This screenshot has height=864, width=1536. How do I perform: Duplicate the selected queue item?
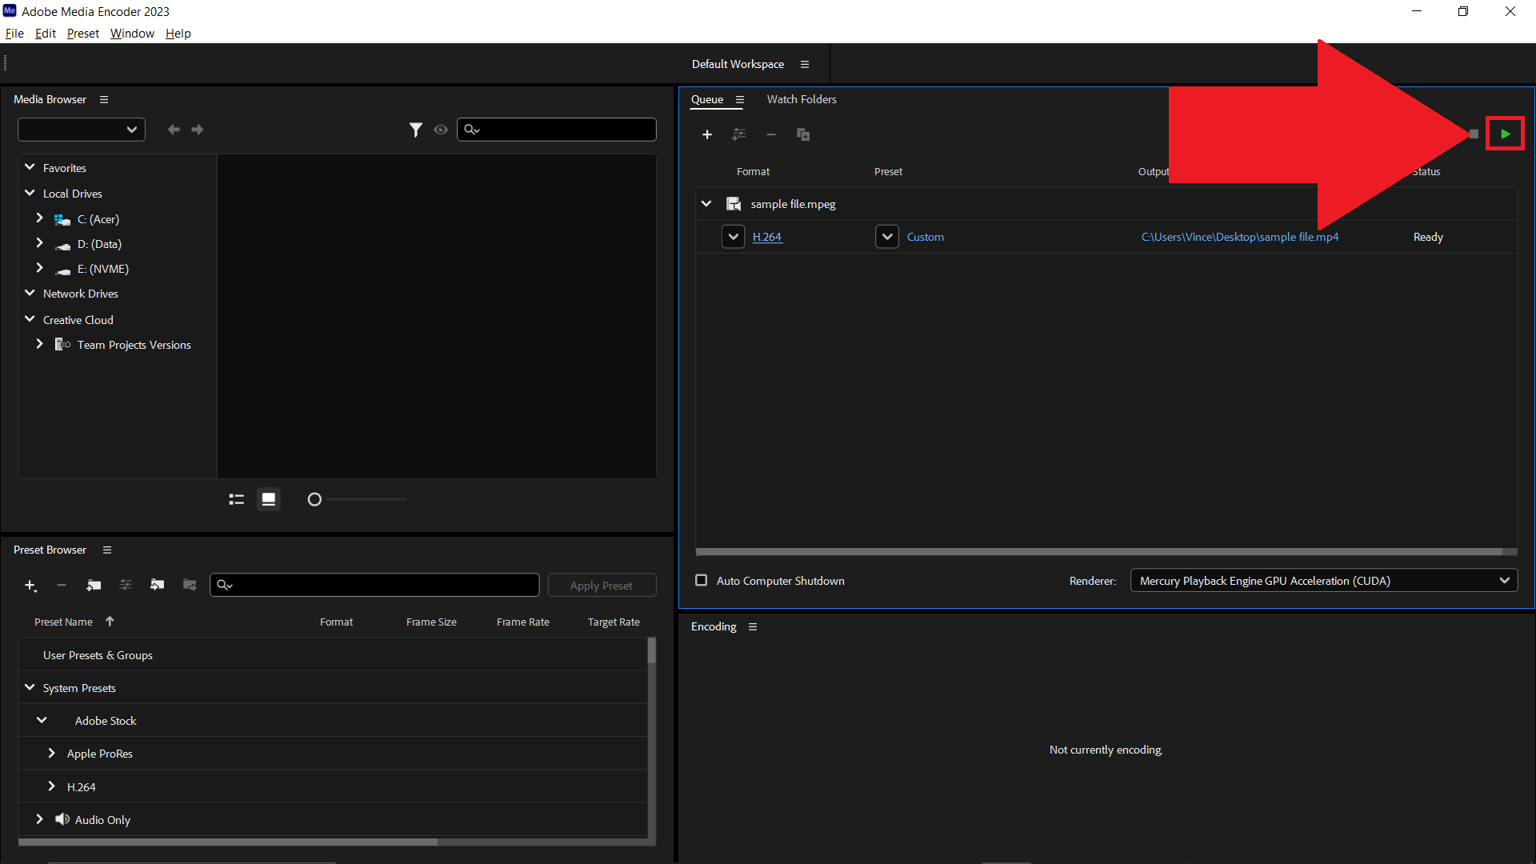pos(803,134)
